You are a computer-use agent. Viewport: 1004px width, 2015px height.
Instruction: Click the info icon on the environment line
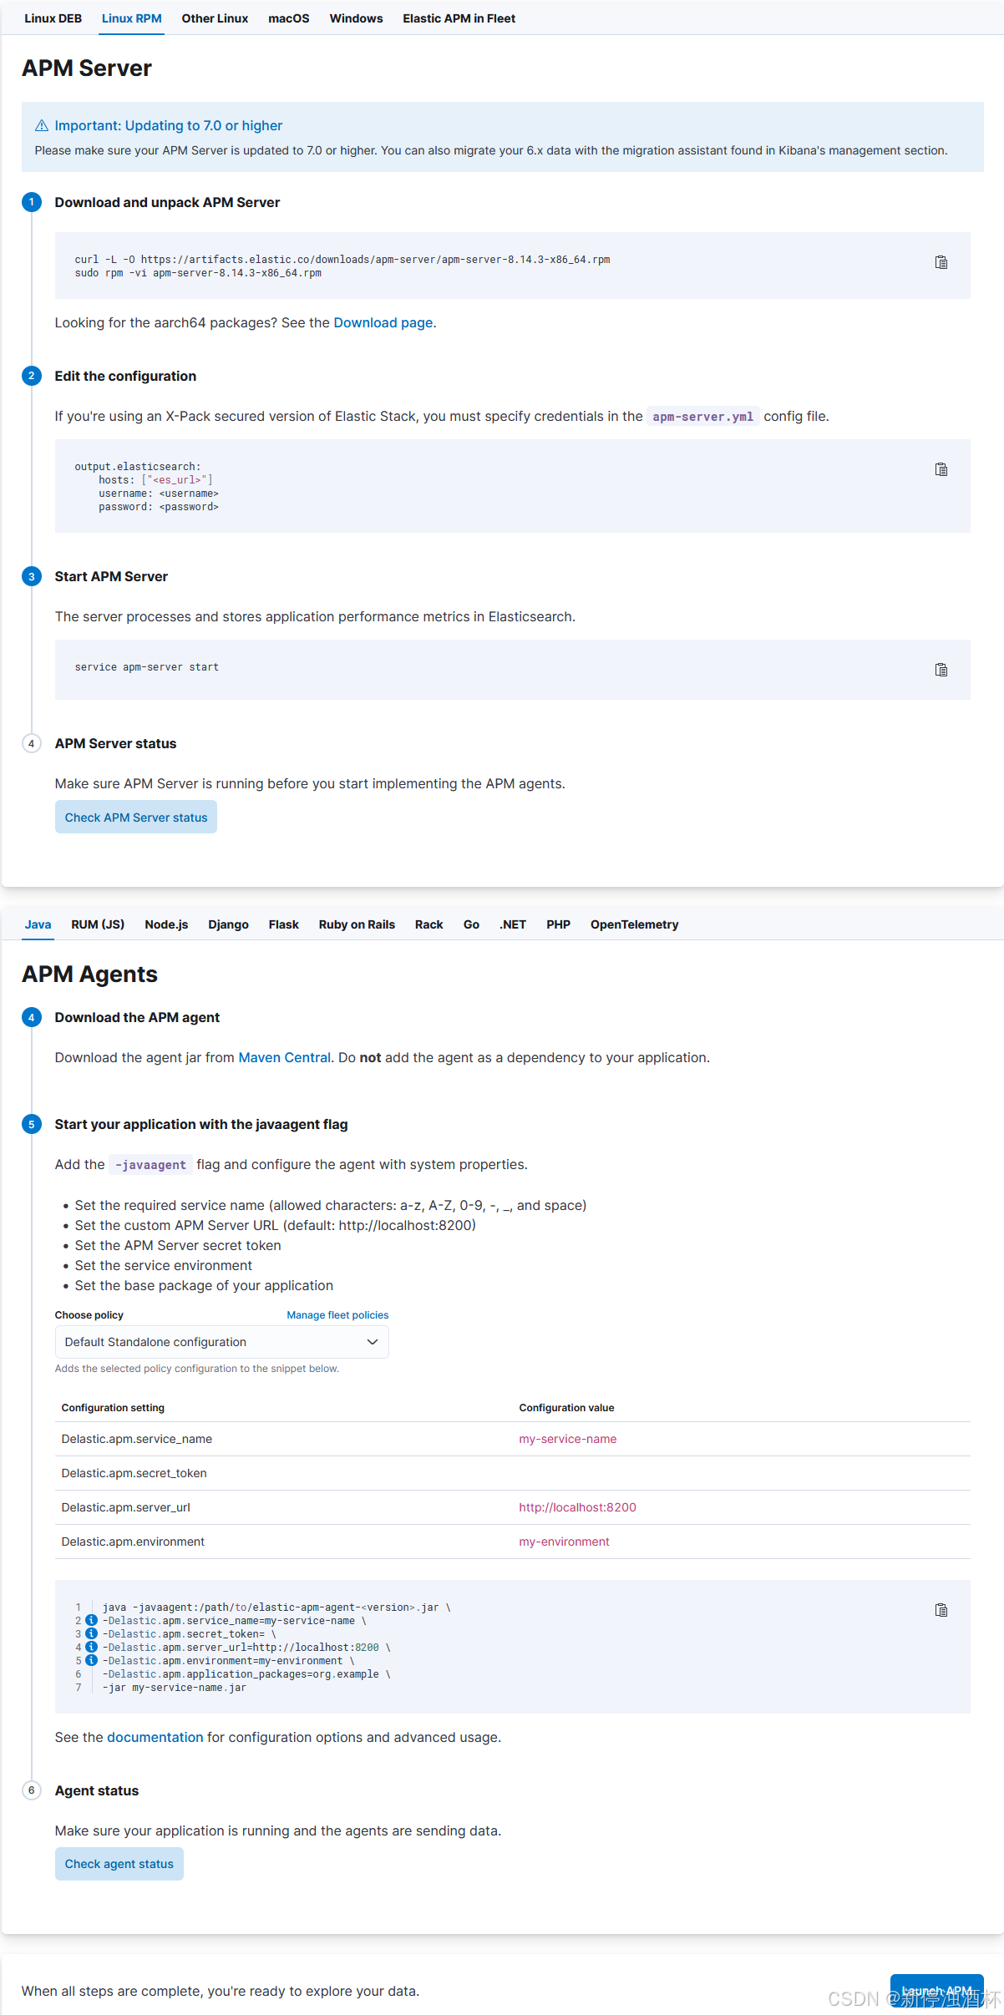point(90,1661)
